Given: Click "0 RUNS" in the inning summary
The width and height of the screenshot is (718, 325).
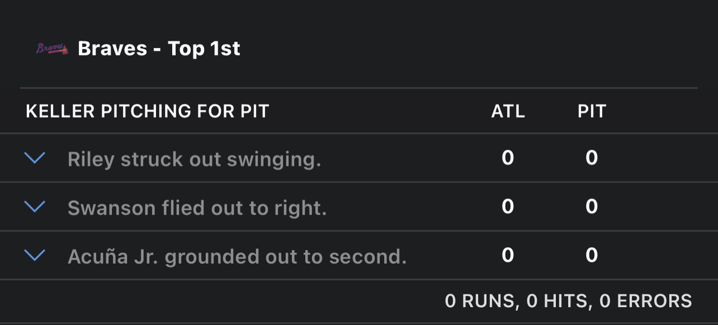Looking at the screenshot, I should point(480,301).
